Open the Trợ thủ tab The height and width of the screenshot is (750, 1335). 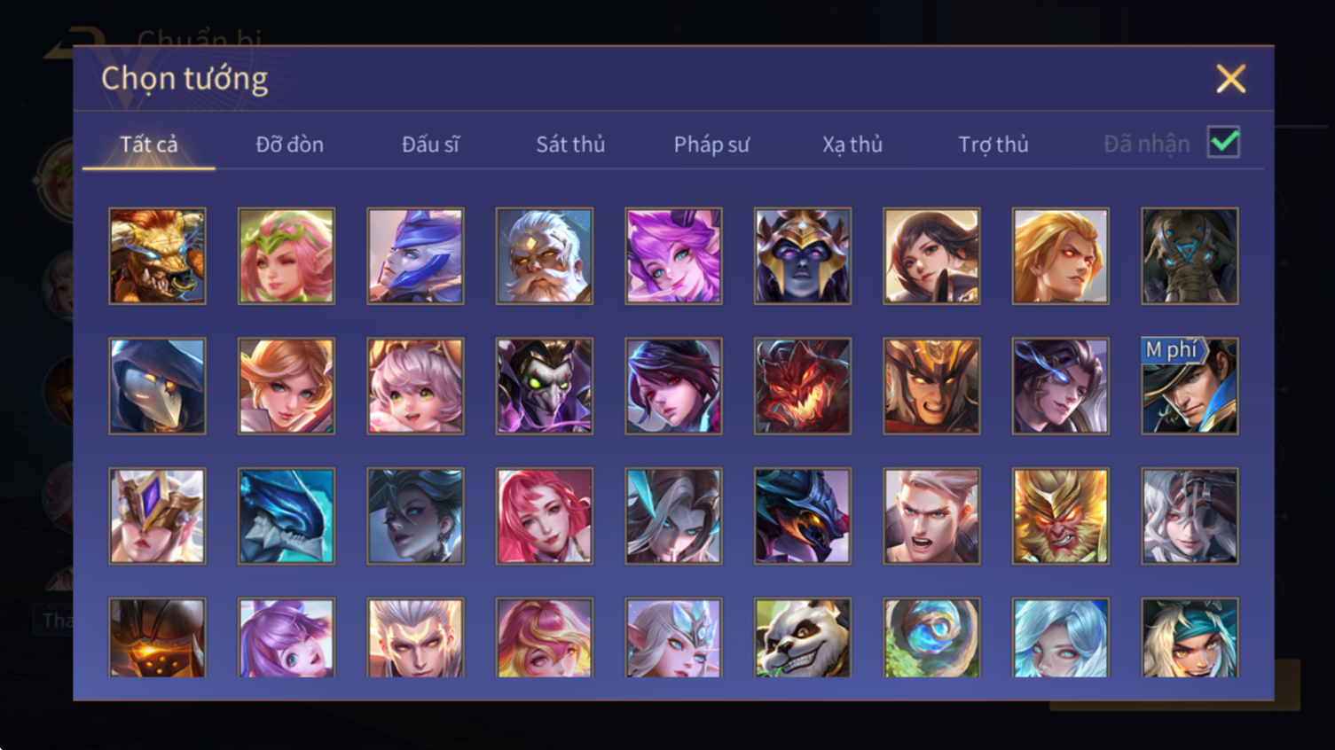tap(993, 145)
